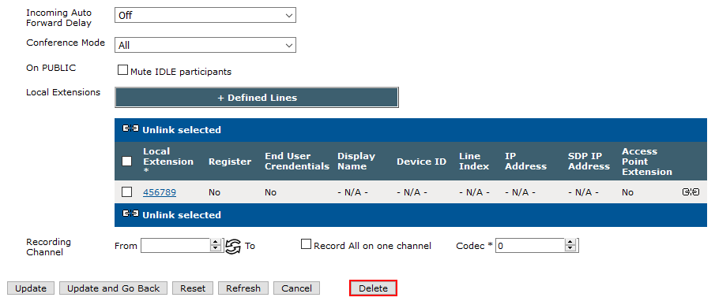715x301 pixels.
Task: Click the unlink icon in row 456789
Action: [x=691, y=192]
